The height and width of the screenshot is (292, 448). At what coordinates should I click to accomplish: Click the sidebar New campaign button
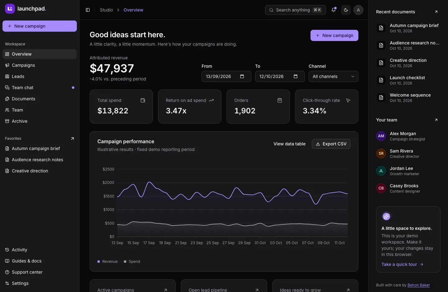[x=40, y=26]
